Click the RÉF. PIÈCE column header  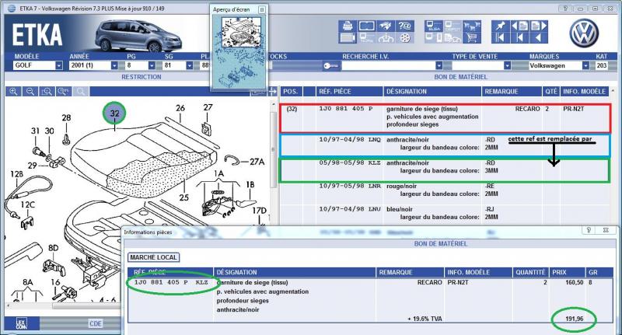point(349,92)
